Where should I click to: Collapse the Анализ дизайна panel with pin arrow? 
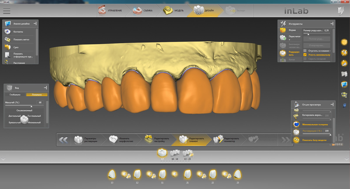click(x=35, y=24)
